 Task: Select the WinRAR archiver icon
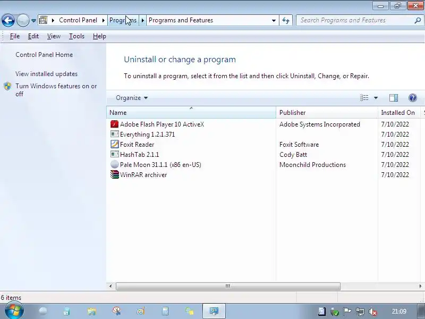[x=115, y=174]
